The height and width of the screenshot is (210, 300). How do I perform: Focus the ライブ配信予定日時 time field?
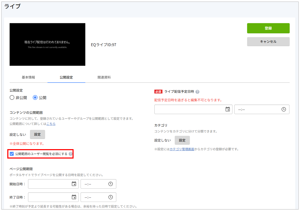click(262, 109)
